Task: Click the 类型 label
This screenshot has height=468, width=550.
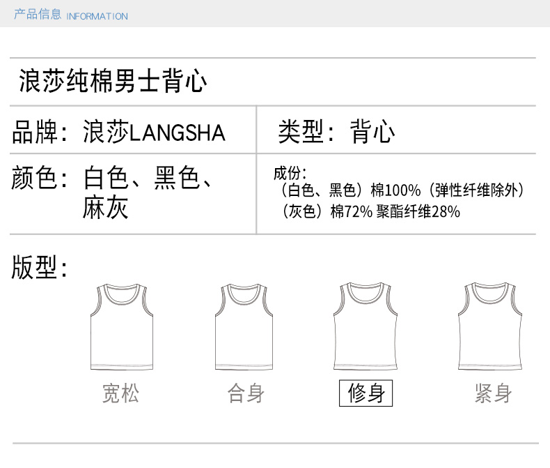Action: 306,132
